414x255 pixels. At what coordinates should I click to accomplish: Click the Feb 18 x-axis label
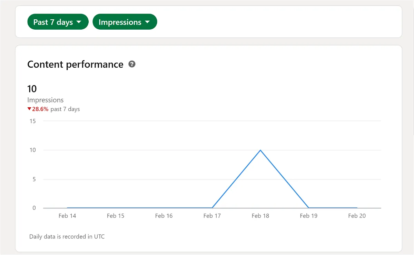tap(260, 216)
